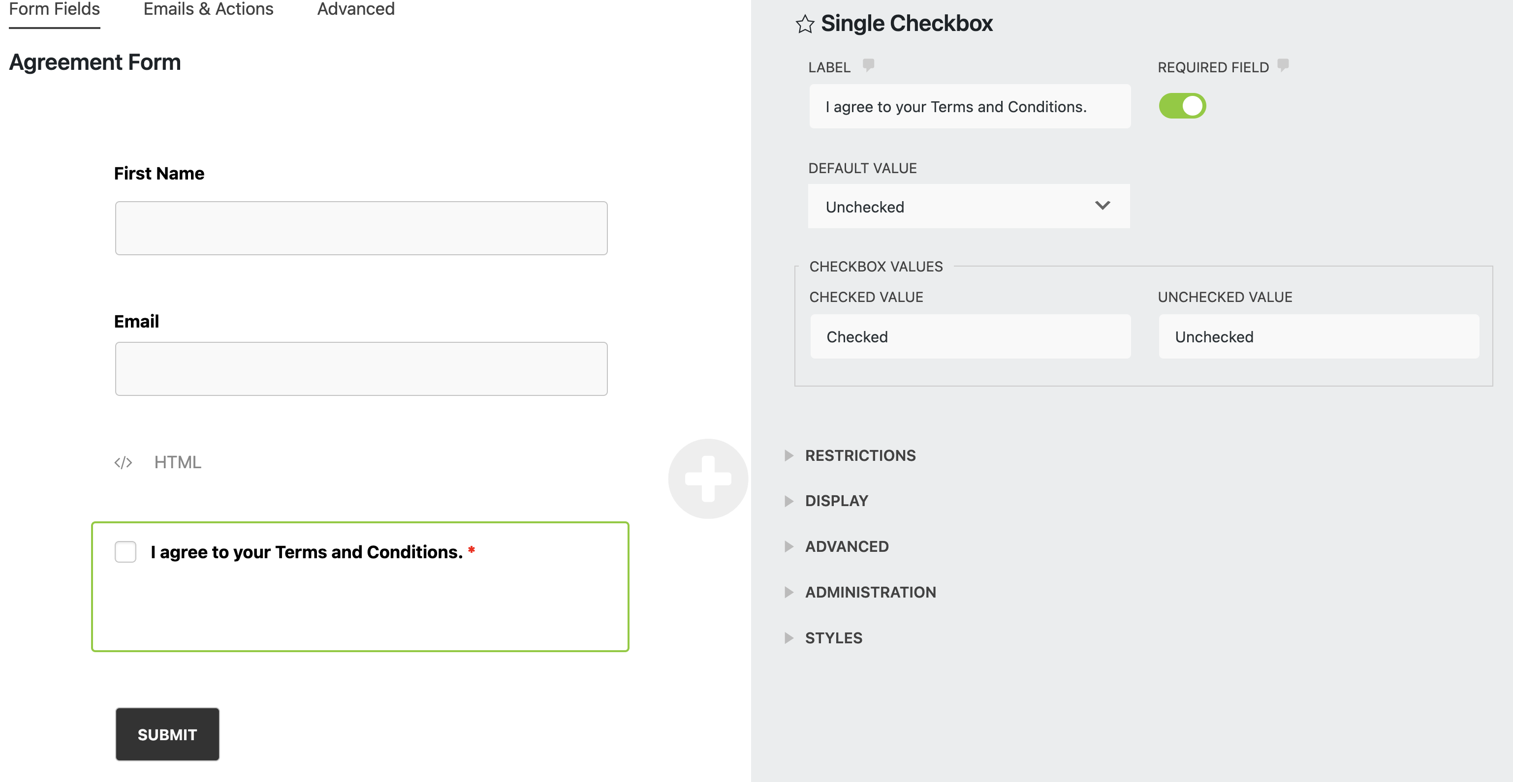The height and width of the screenshot is (782, 1513).
Task: Switch to the Advanced tab
Action: (355, 9)
